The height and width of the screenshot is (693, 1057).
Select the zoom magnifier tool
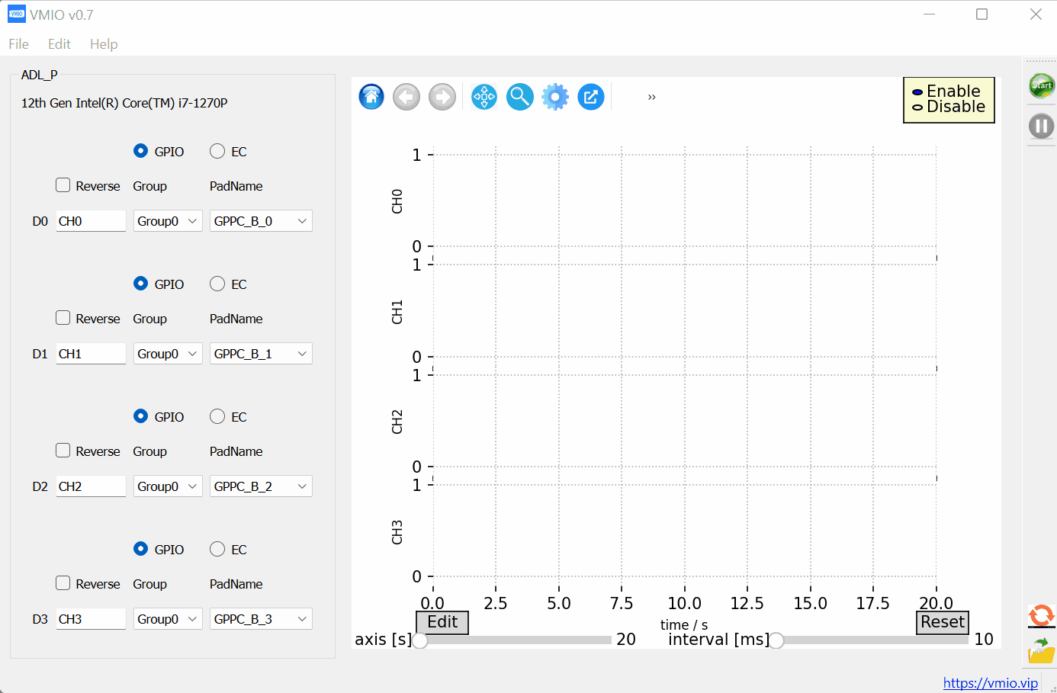520,97
